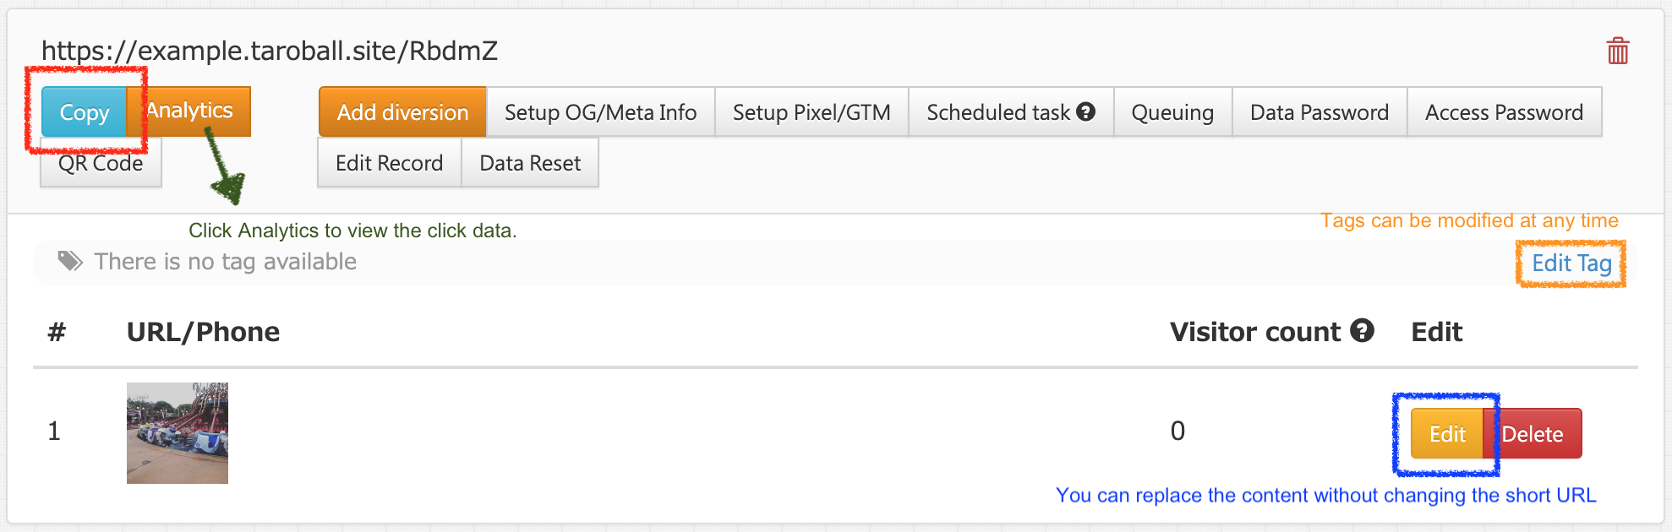The width and height of the screenshot is (1672, 532).
Task: Open Analytics for the short link
Action: point(189,111)
